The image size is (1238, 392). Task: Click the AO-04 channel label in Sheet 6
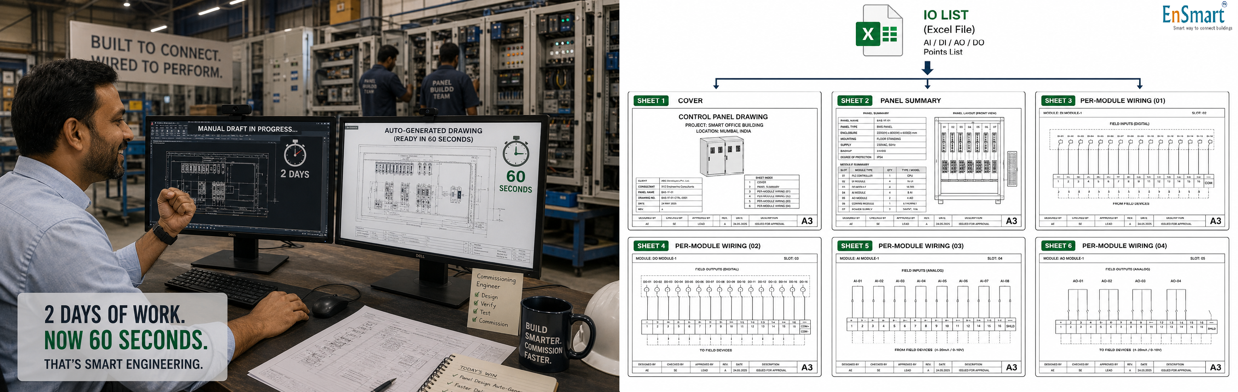pyautogui.click(x=1175, y=281)
